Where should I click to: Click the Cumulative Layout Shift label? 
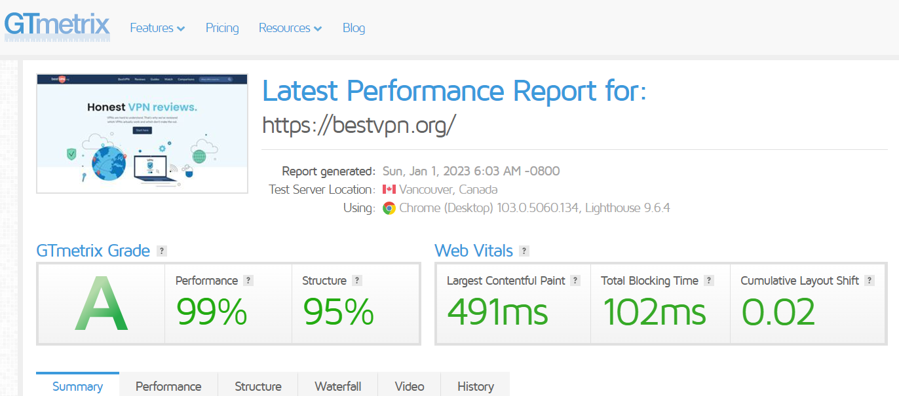[x=800, y=281]
